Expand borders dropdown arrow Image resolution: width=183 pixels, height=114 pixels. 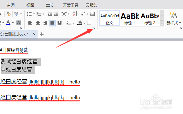(94, 23)
